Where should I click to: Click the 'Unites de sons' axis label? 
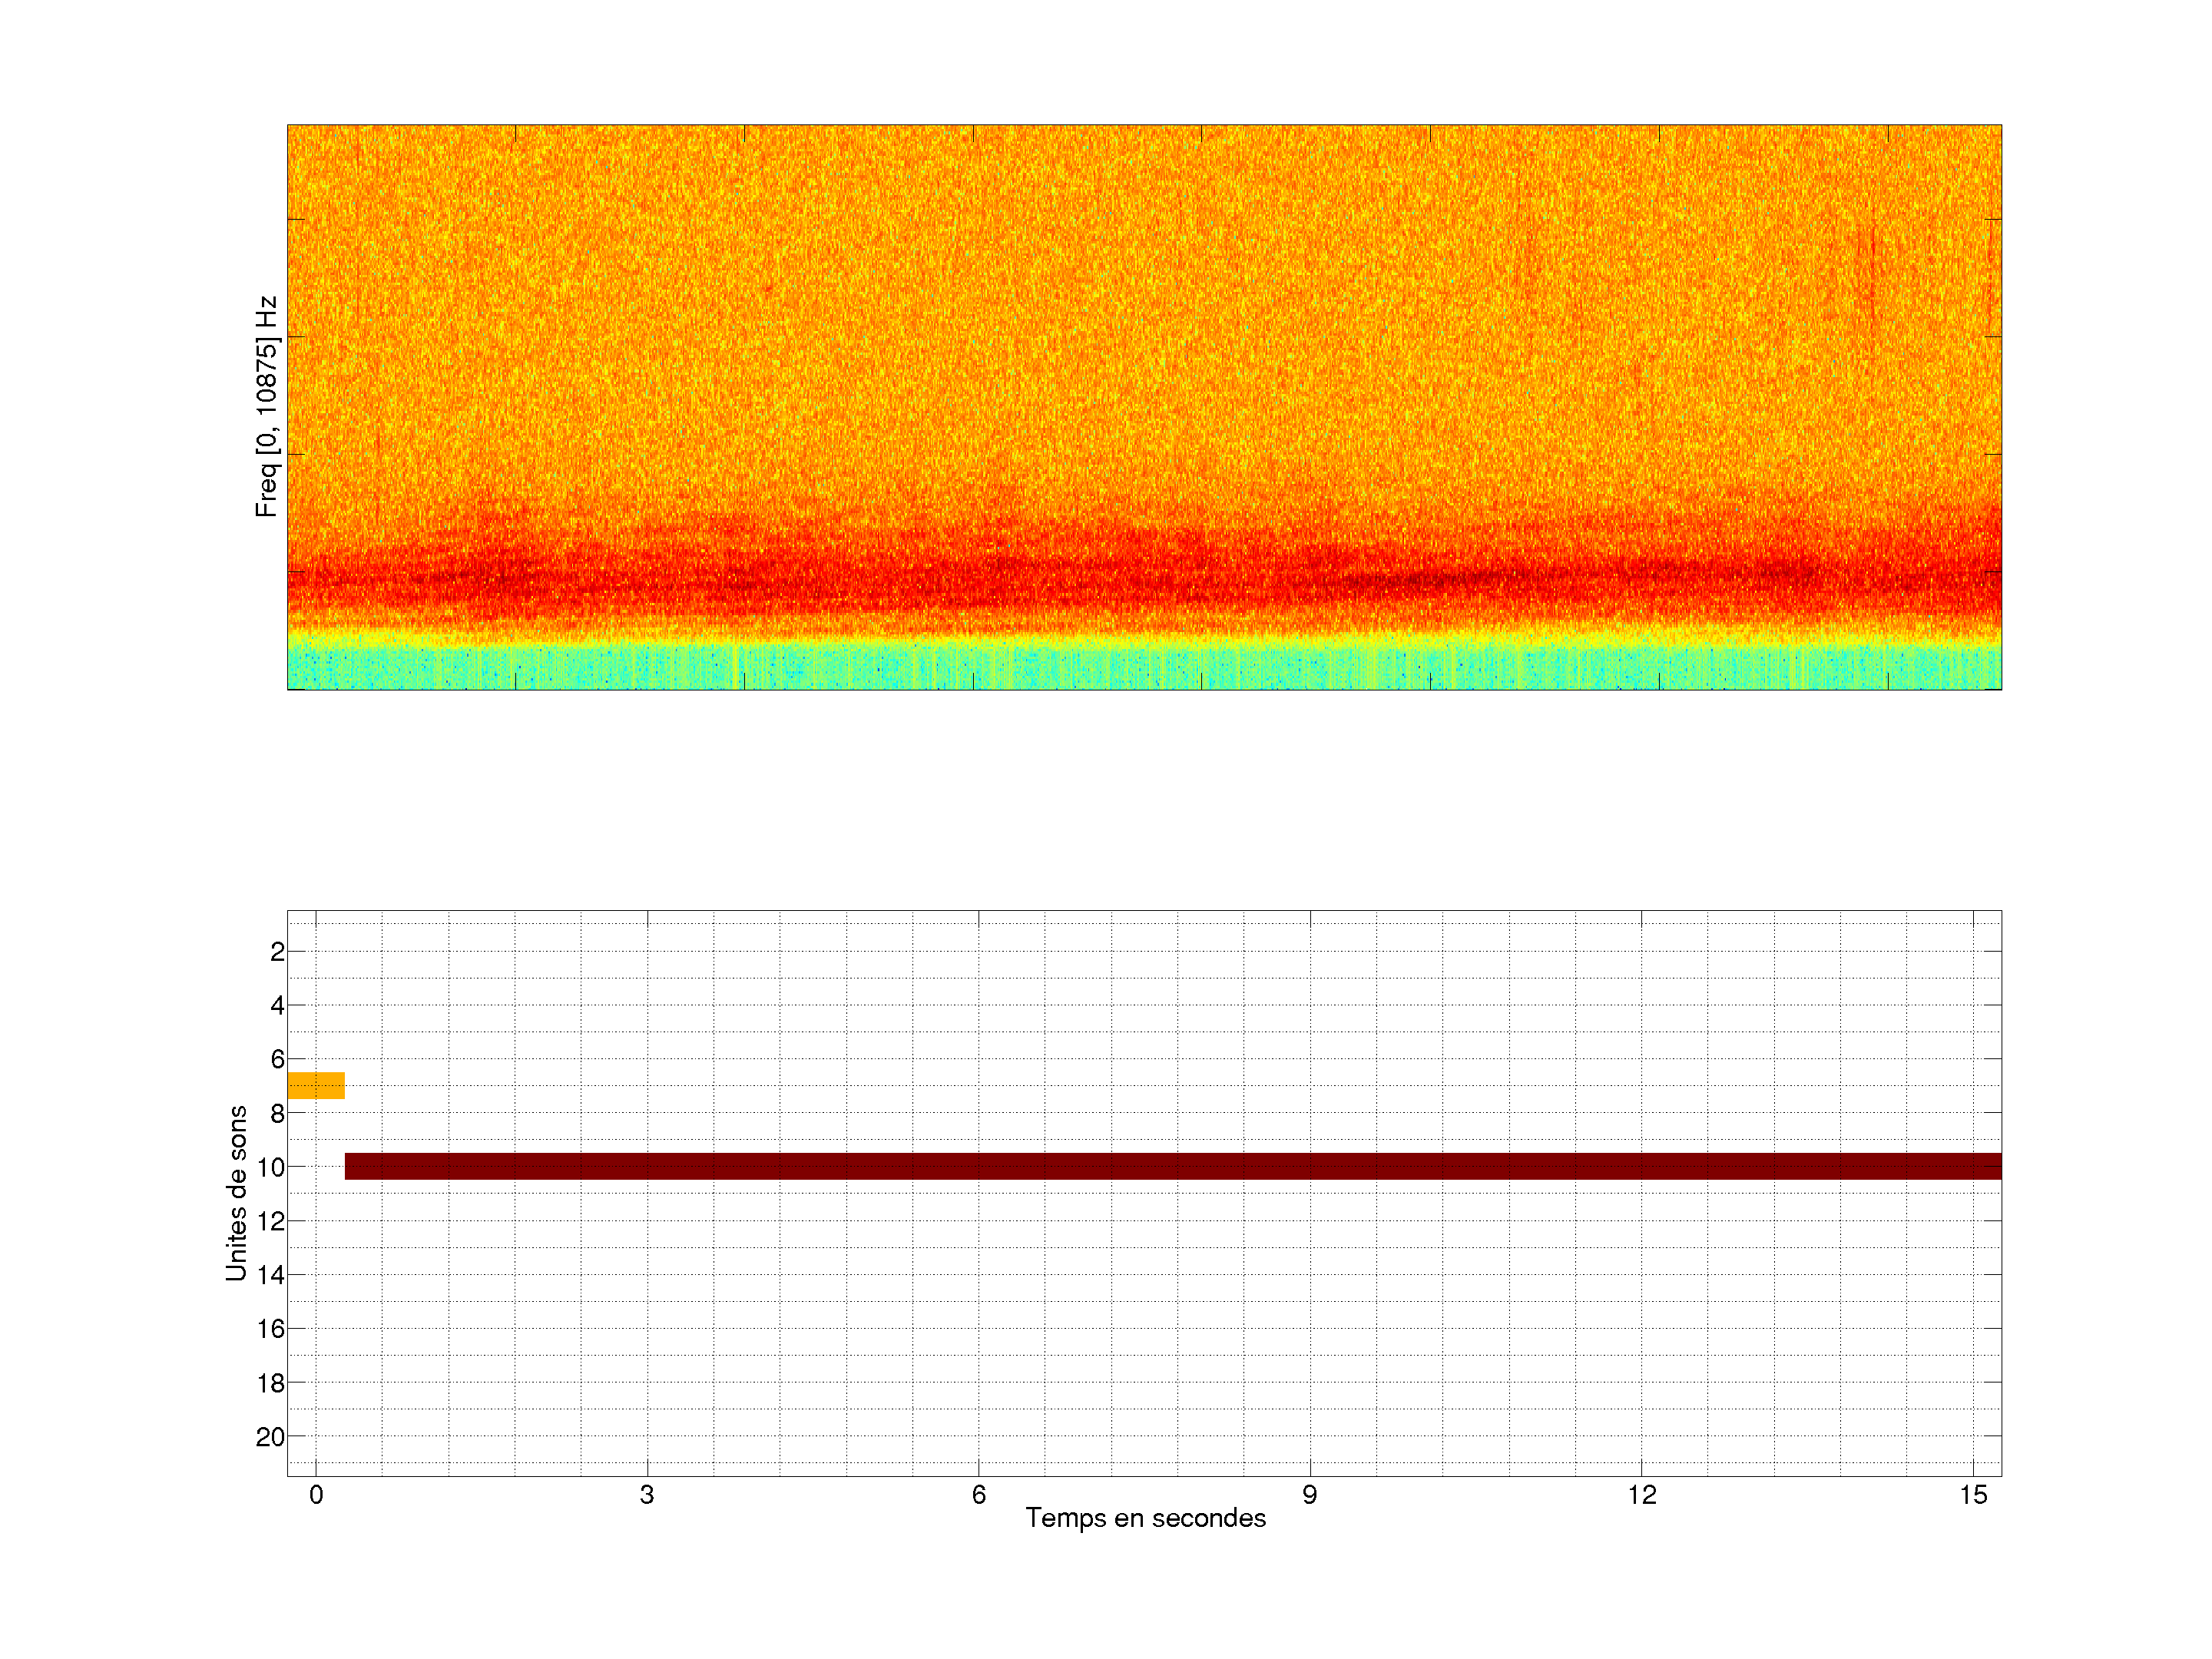pos(237,1193)
